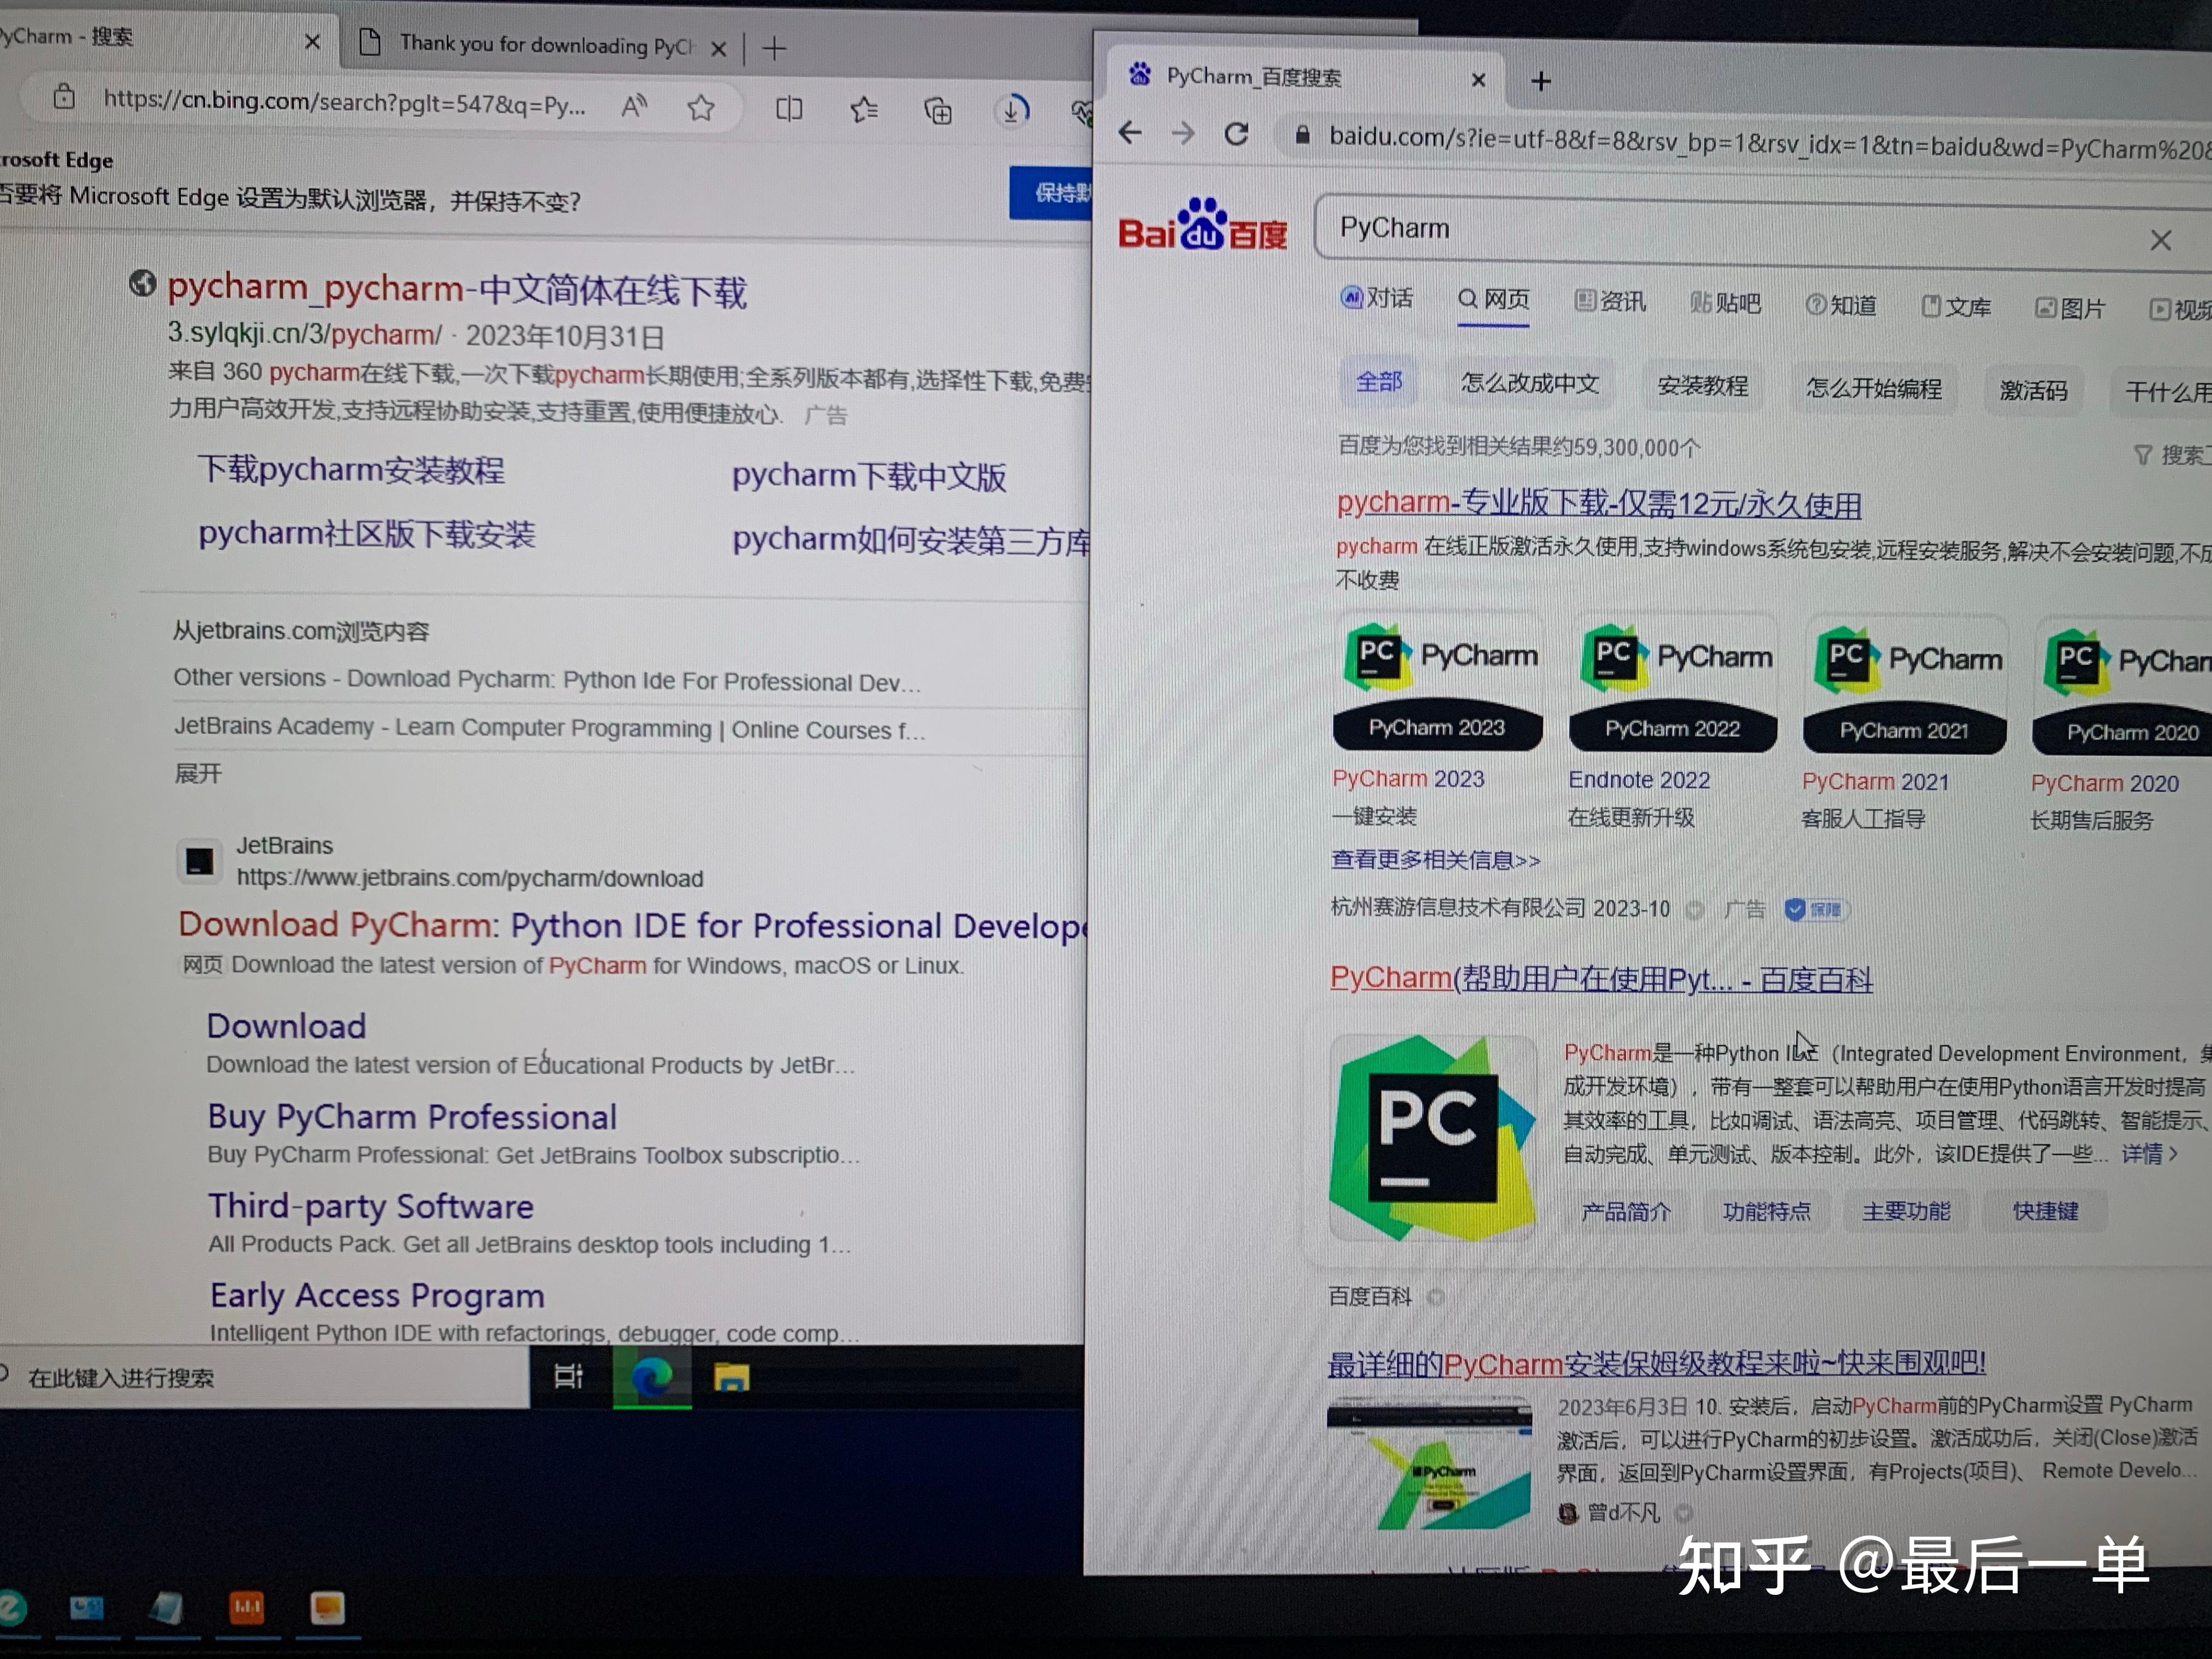The image size is (2212, 1659).
Task: Select 安装教程 filter chip
Action: point(1702,386)
